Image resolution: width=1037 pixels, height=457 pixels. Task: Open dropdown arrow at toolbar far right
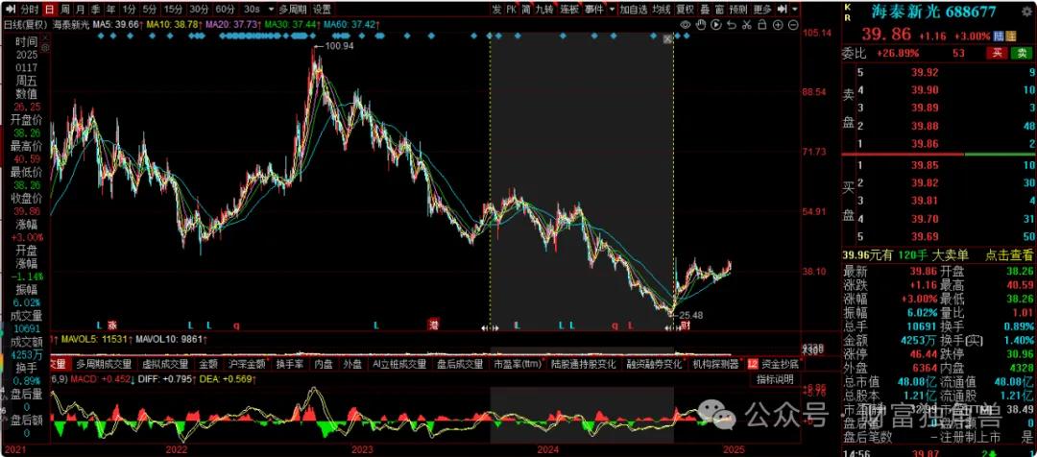[x=795, y=10]
